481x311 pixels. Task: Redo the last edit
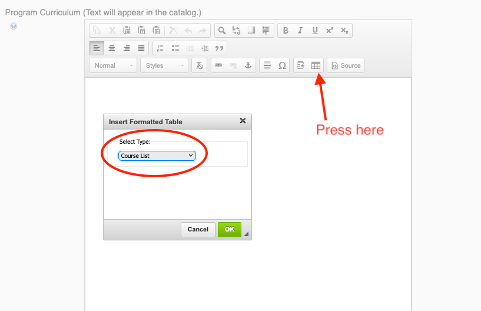point(203,31)
